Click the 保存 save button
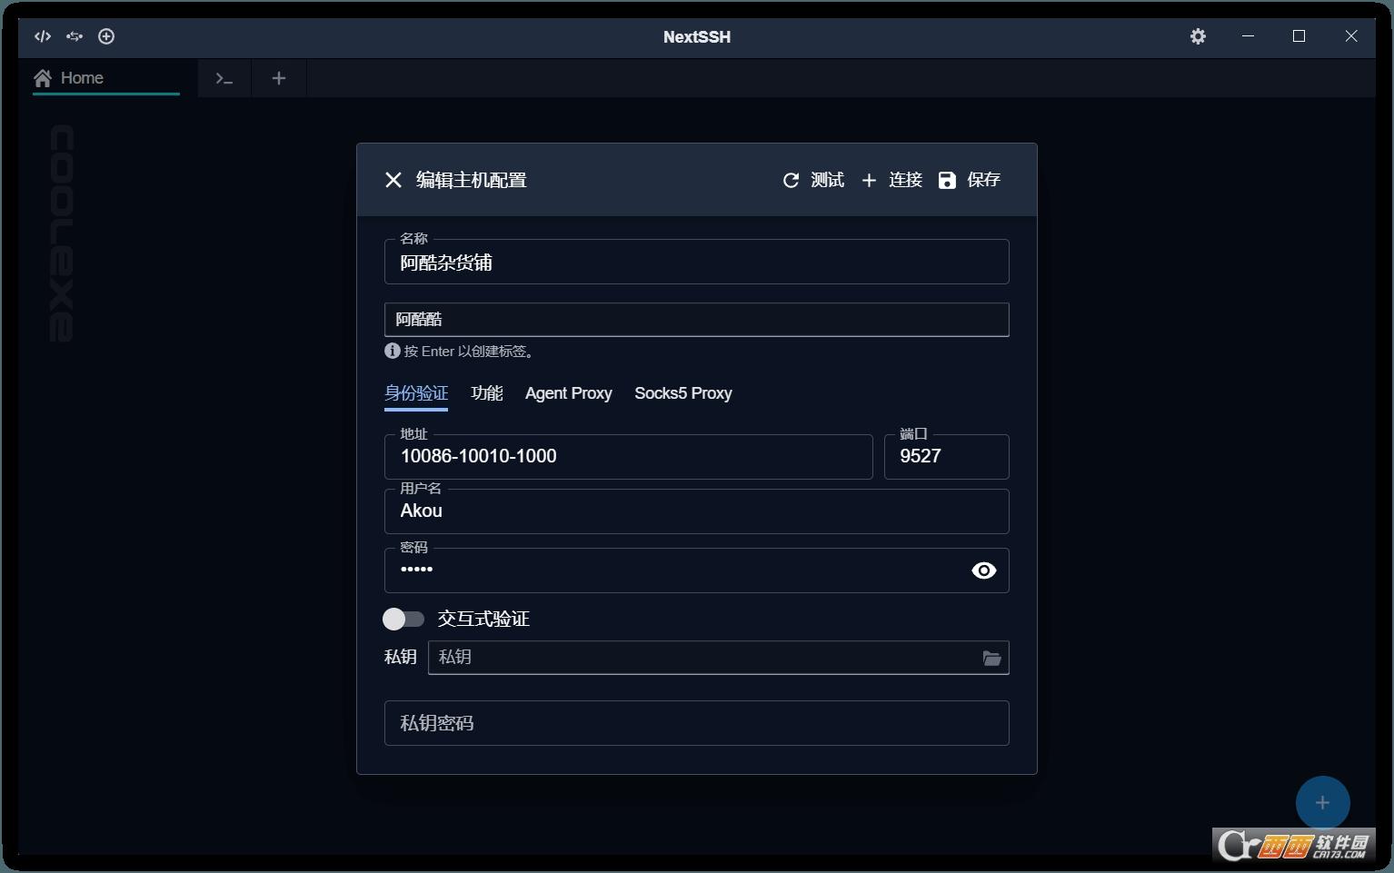Viewport: 1394px width, 873px height. (970, 180)
